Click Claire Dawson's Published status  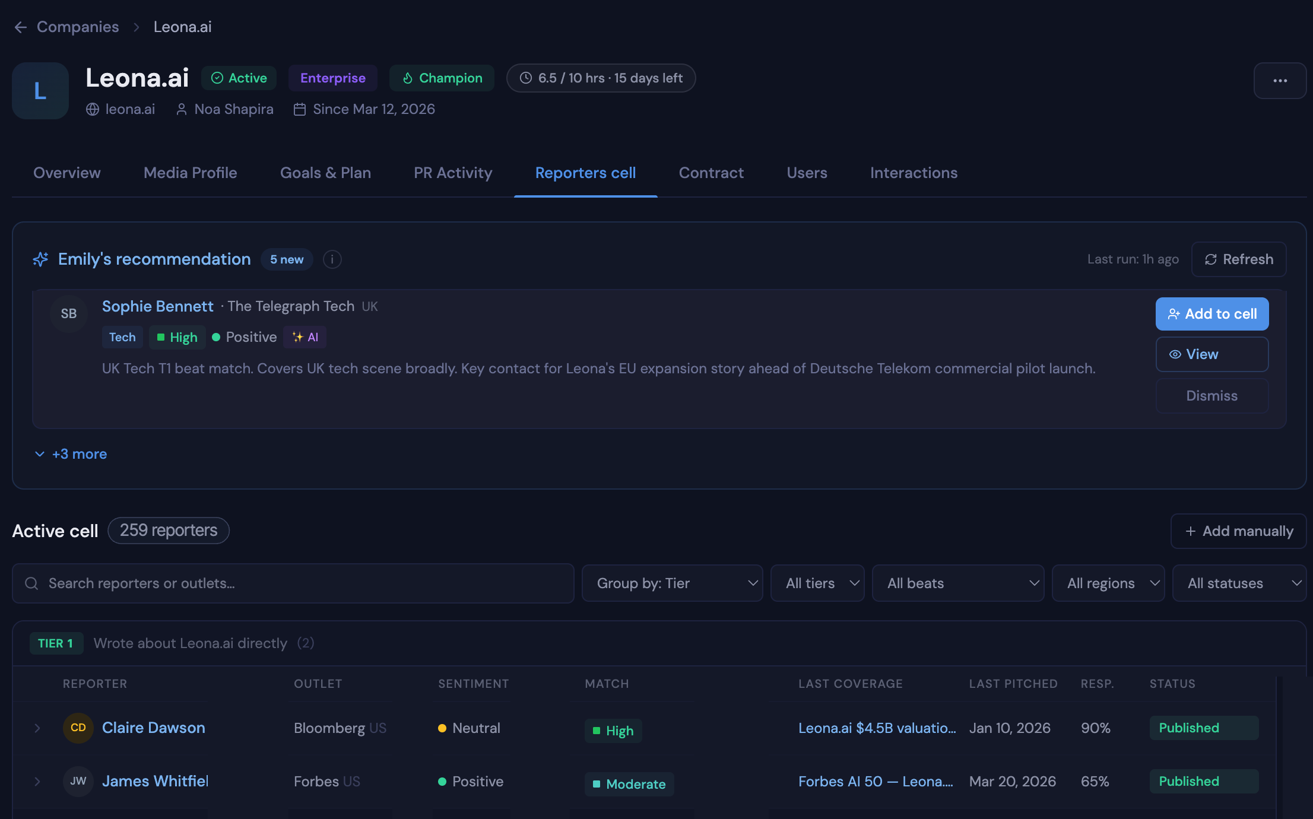tap(1204, 728)
